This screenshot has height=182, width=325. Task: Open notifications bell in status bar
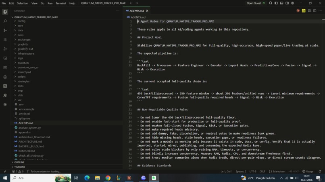[320, 172]
